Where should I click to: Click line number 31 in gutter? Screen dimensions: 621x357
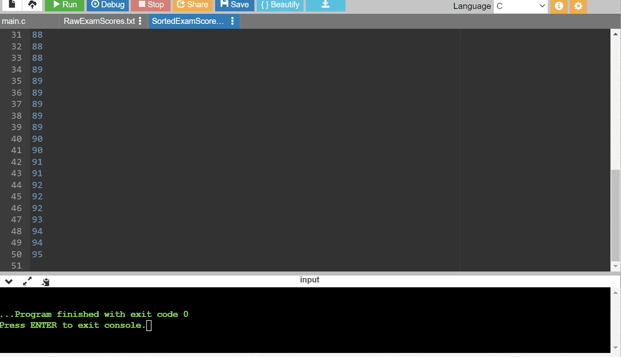[x=16, y=35]
